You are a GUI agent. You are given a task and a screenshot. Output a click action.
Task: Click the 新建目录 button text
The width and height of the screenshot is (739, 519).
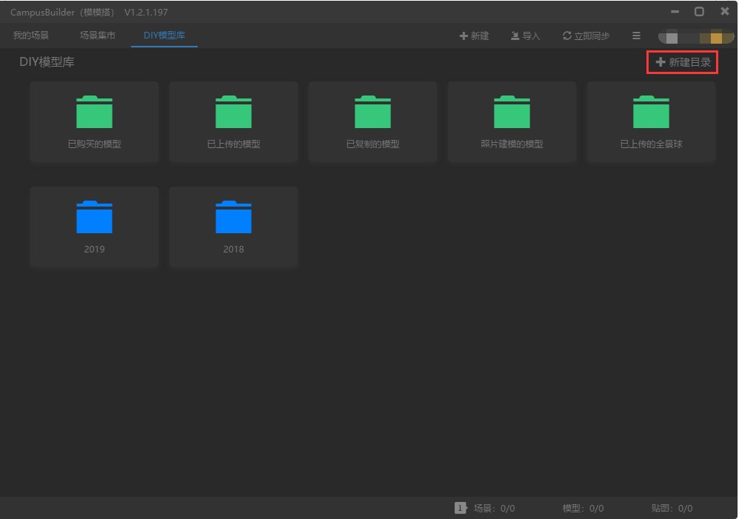[x=689, y=62]
